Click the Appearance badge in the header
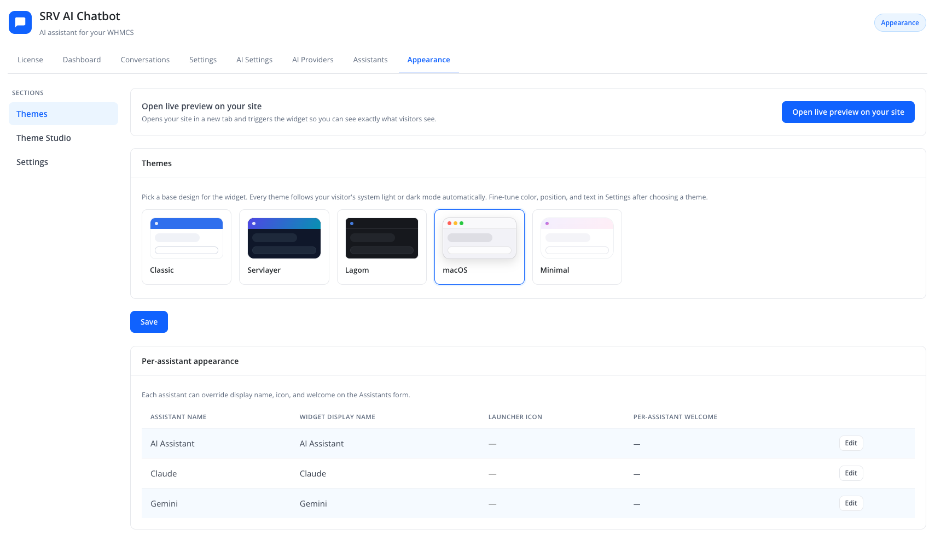The image size is (935, 553). click(900, 23)
